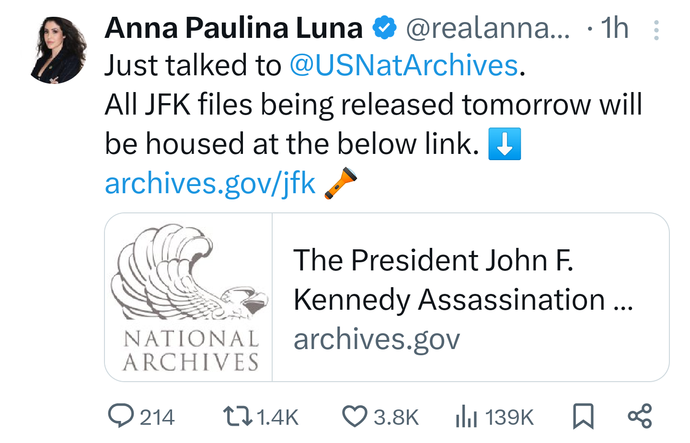Open the President John F. Kennedy Assassination card title

coord(462,280)
